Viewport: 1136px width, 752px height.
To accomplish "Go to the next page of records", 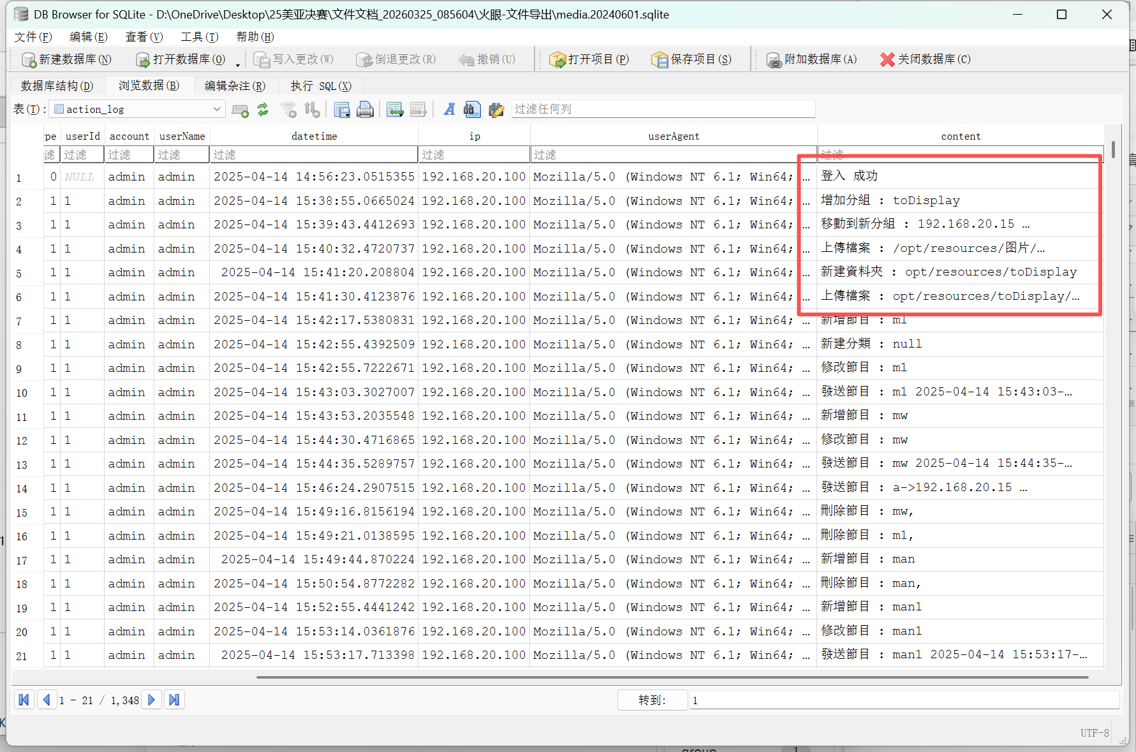I will click(x=151, y=700).
